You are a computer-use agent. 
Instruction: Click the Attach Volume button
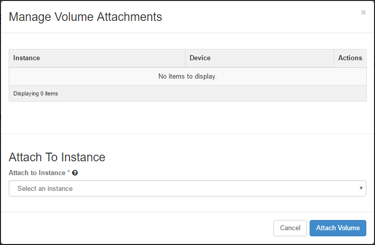coord(338,228)
